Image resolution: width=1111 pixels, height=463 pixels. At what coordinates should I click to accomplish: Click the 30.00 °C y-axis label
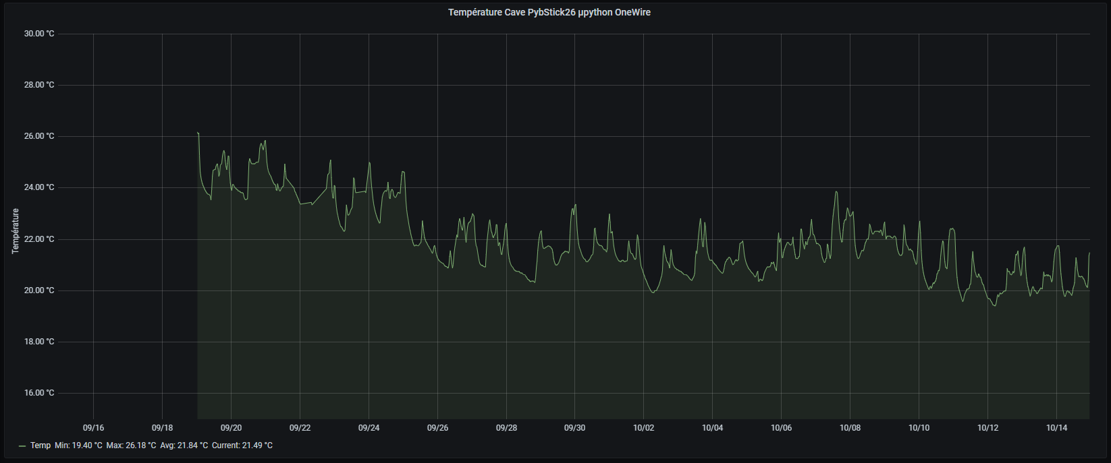[x=39, y=34]
